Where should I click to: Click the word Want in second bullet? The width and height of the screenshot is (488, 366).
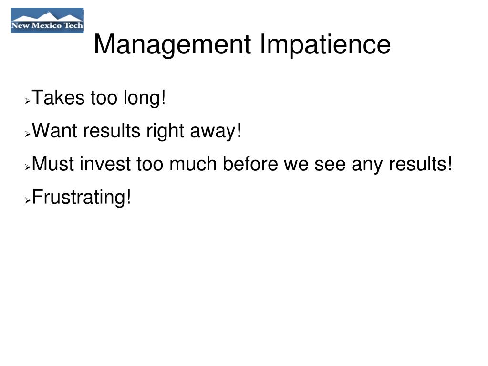pyautogui.click(x=54, y=131)
